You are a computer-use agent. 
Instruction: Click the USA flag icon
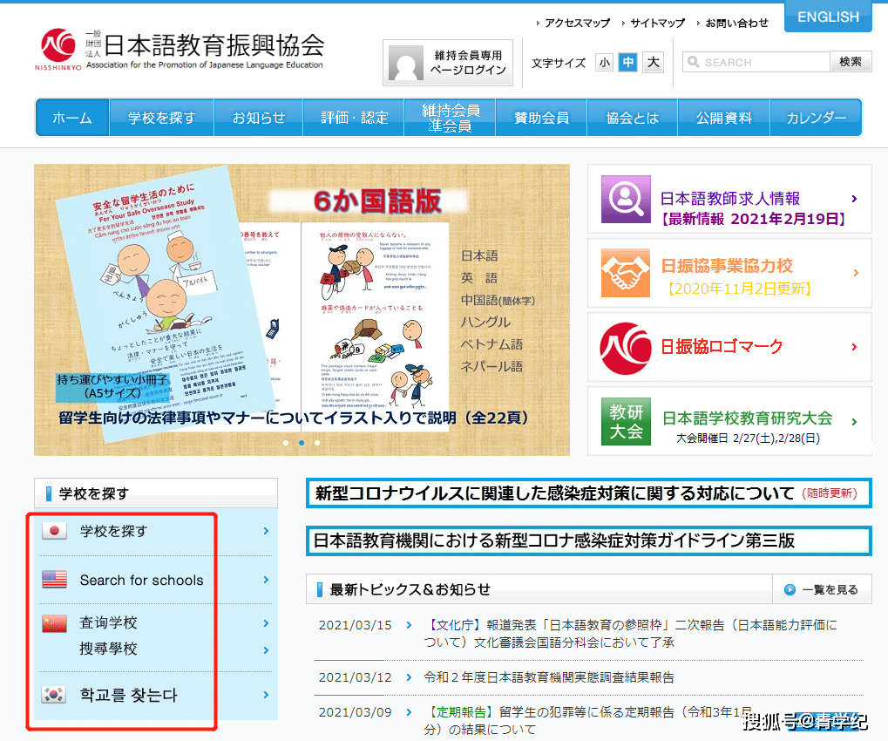(54, 580)
